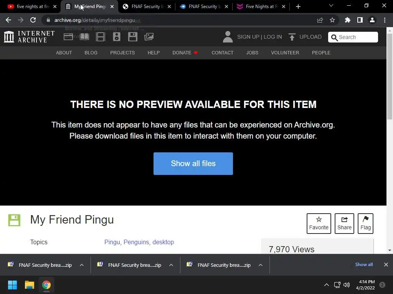Screen dimensions: 393x294
Task: Open tab search chevron
Action: pos(331,5)
